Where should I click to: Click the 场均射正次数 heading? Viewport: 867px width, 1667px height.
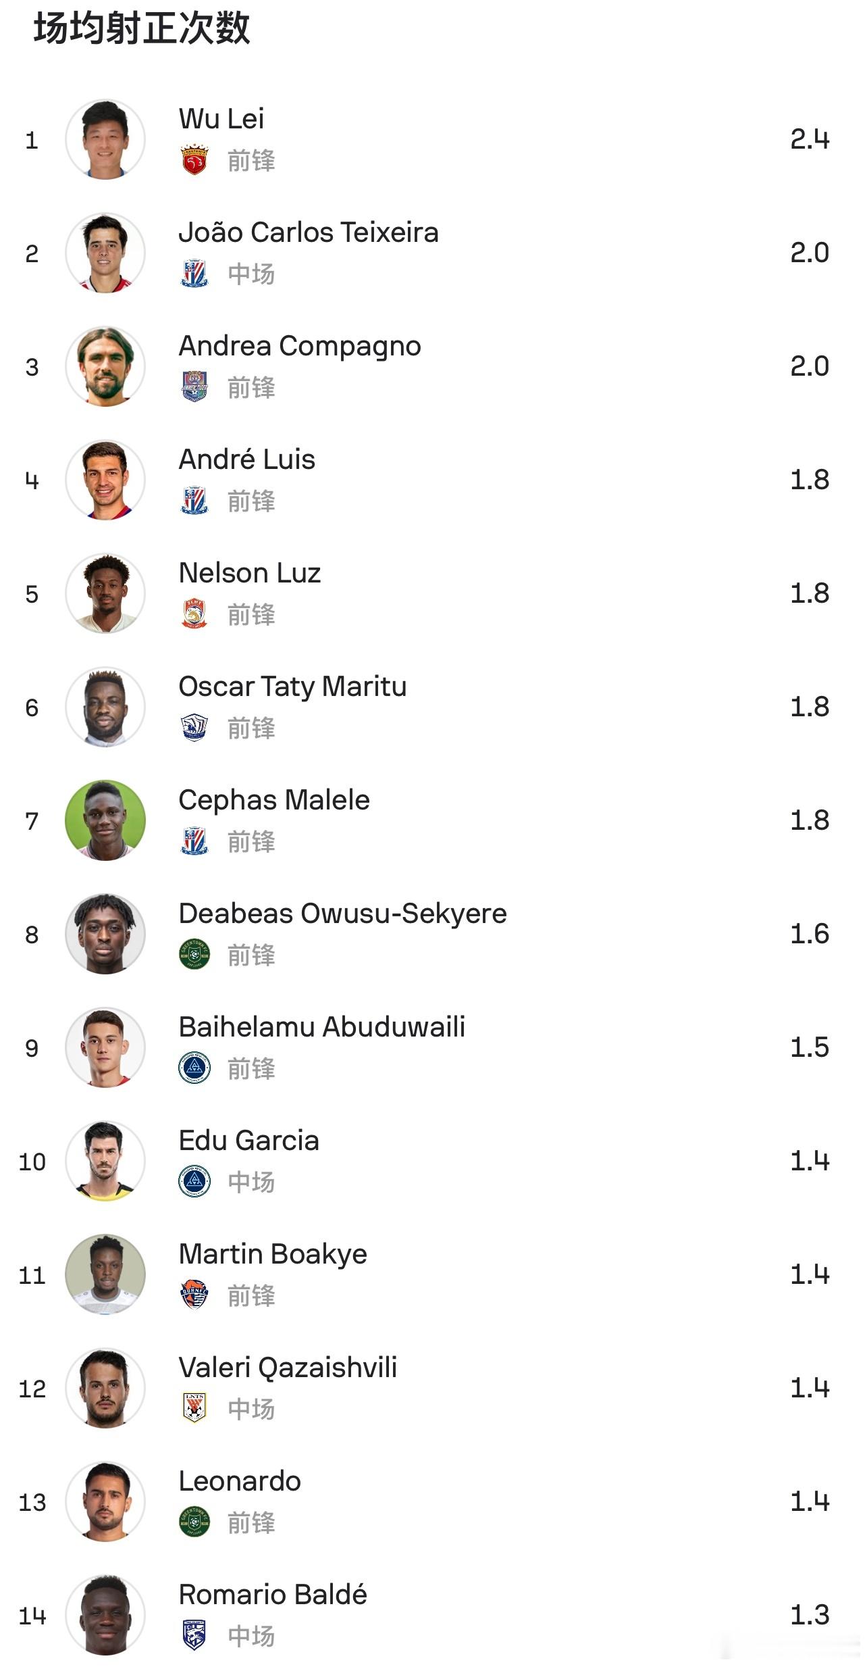(142, 29)
